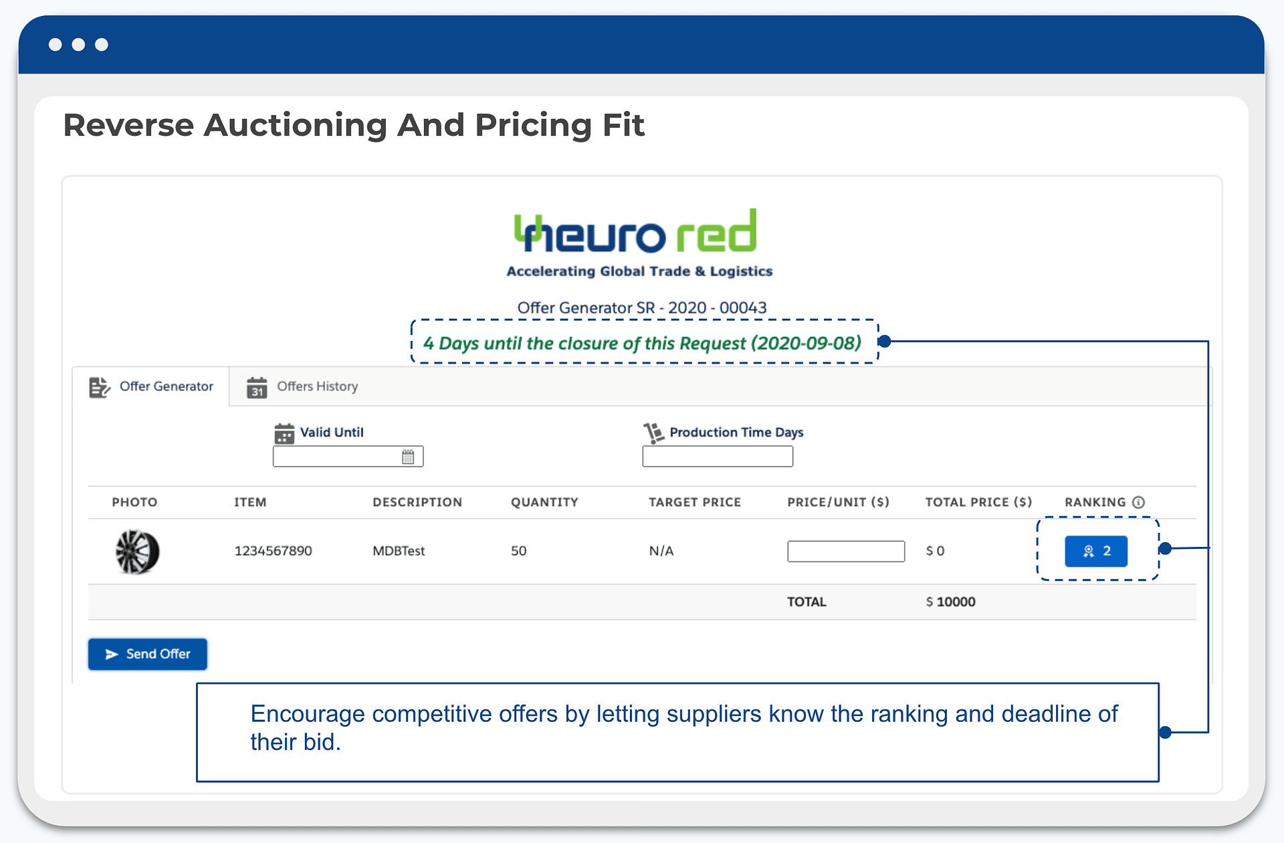Click the Offers History calendar icon
The image size is (1284, 843).
pyautogui.click(x=257, y=387)
